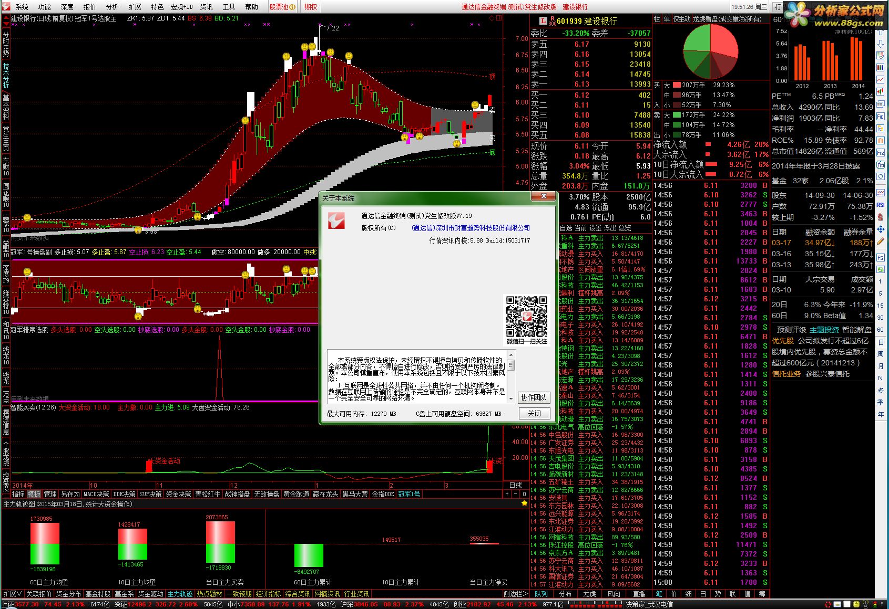
Task: Switch to 筹 tab below trade list
Action: [x=762, y=594]
